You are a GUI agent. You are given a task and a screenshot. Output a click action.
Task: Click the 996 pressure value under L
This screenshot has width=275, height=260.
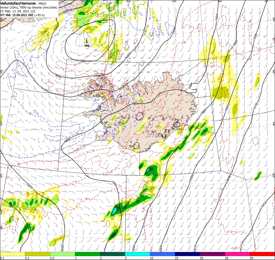pyautogui.click(x=87, y=46)
